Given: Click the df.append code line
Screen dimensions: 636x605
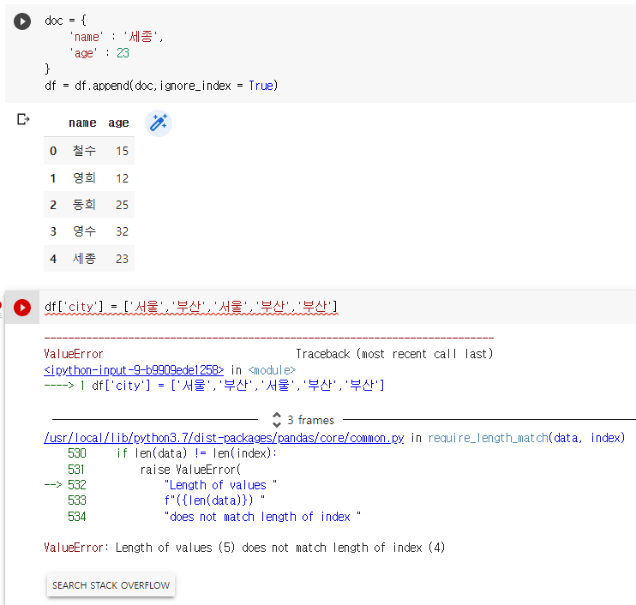Looking at the screenshot, I should click(161, 86).
